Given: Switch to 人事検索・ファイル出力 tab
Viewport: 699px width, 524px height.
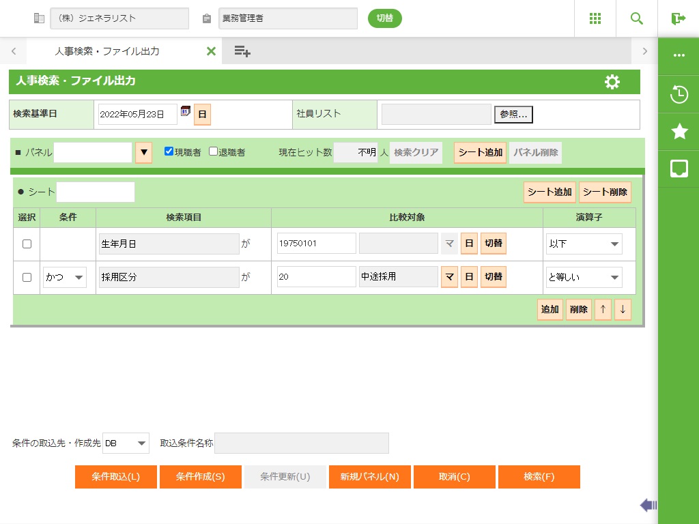Looking at the screenshot, I should pyautogui.click(x=107, y=51).
